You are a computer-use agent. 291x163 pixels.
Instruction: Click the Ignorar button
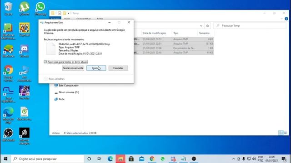tap(96, 68)
